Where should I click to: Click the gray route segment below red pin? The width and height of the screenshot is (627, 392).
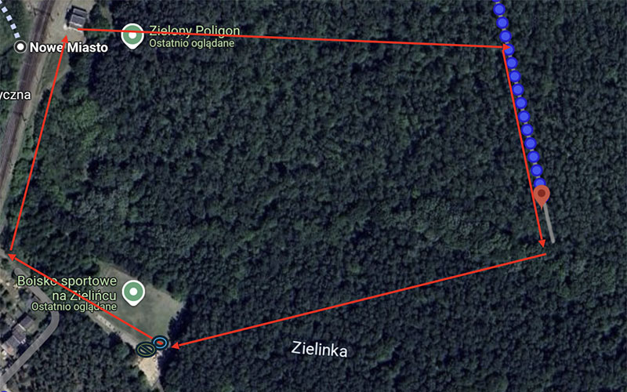[549, 224]
